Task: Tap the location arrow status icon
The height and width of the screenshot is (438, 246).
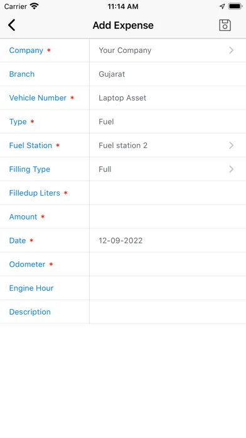Action: coord(222,6)
